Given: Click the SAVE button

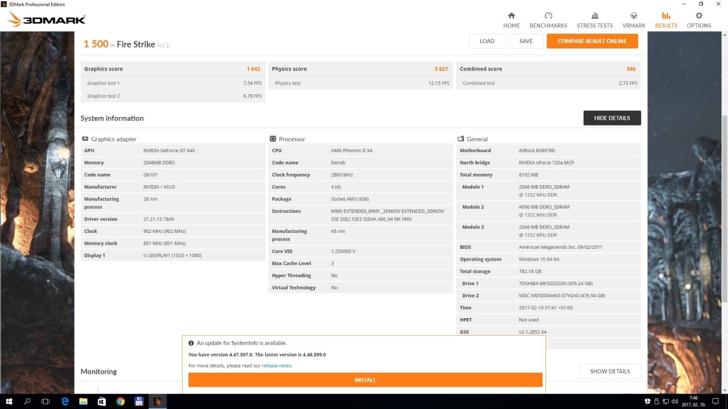Looking at the screenshot, I should (x=526, y=41).
